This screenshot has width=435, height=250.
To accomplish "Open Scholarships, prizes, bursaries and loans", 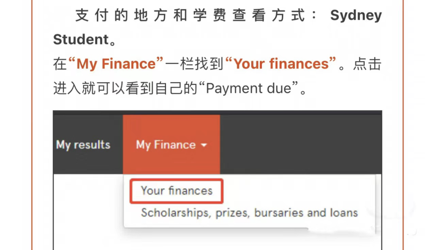I will click(x=249, y=213).
